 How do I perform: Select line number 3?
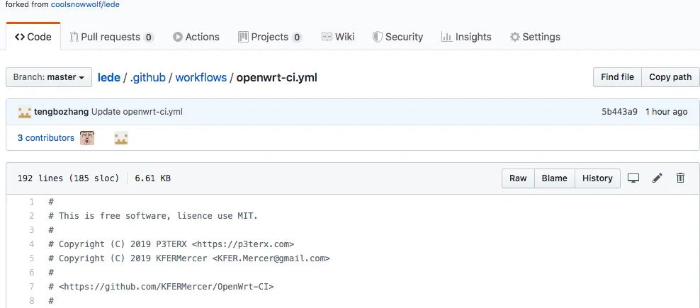pos(32,230)
